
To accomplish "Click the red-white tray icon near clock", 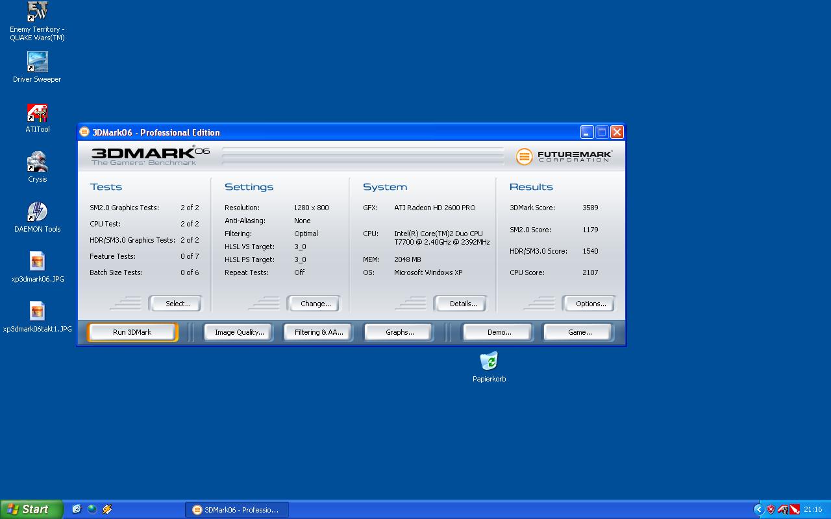I will (x=795, y=509).
